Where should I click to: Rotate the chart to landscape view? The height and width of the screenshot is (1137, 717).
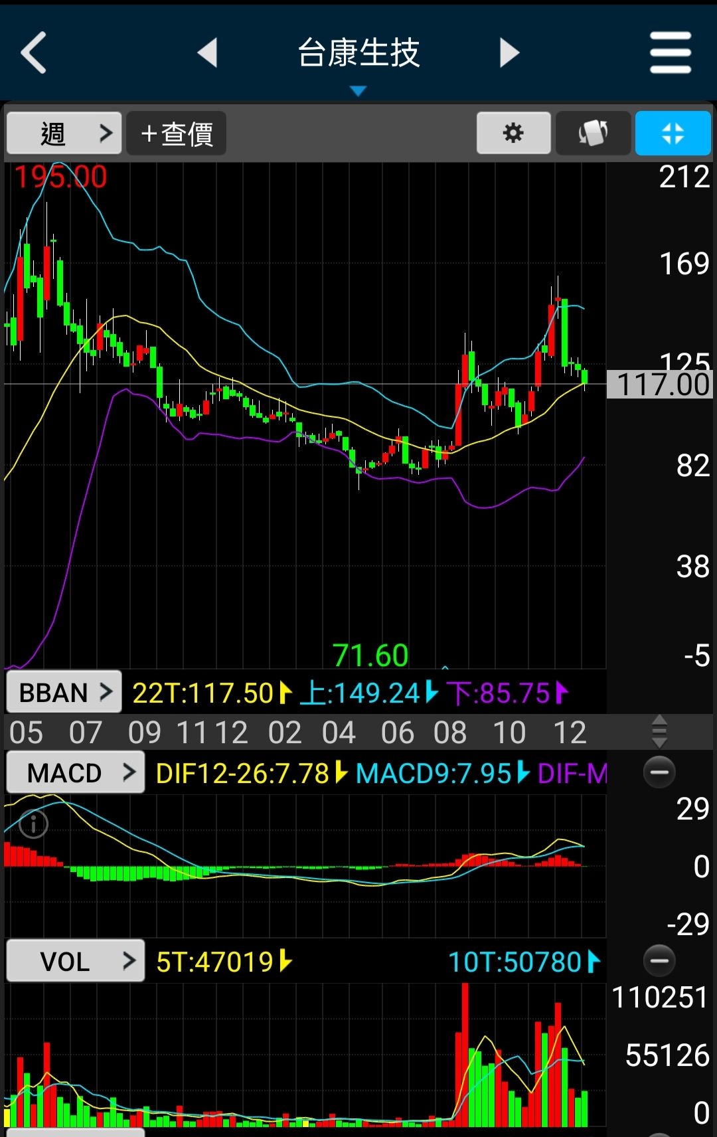pos(593,133)
